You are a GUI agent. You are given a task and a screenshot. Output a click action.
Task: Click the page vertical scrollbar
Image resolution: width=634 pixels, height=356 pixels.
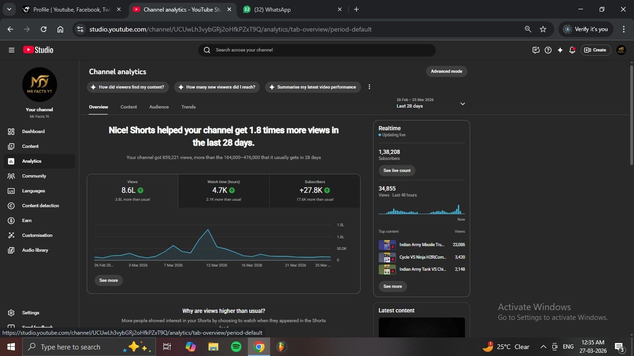click(x=631, y=116)
